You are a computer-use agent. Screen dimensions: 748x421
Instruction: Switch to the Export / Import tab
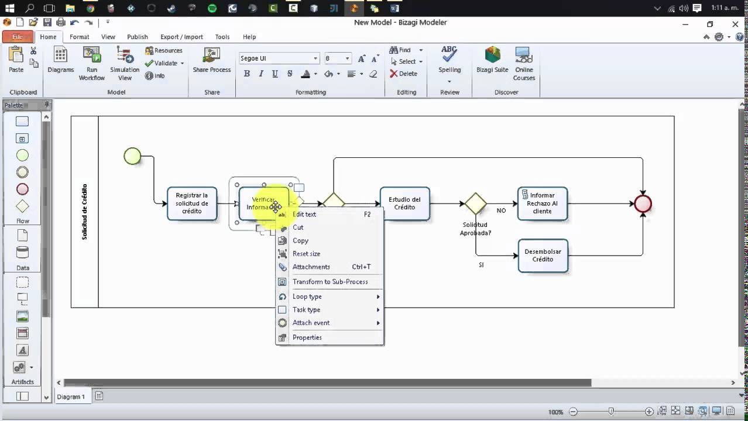(181, 37)
